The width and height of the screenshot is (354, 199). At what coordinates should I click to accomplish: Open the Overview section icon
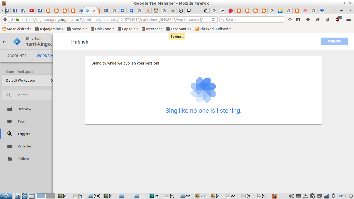point(10,109)
